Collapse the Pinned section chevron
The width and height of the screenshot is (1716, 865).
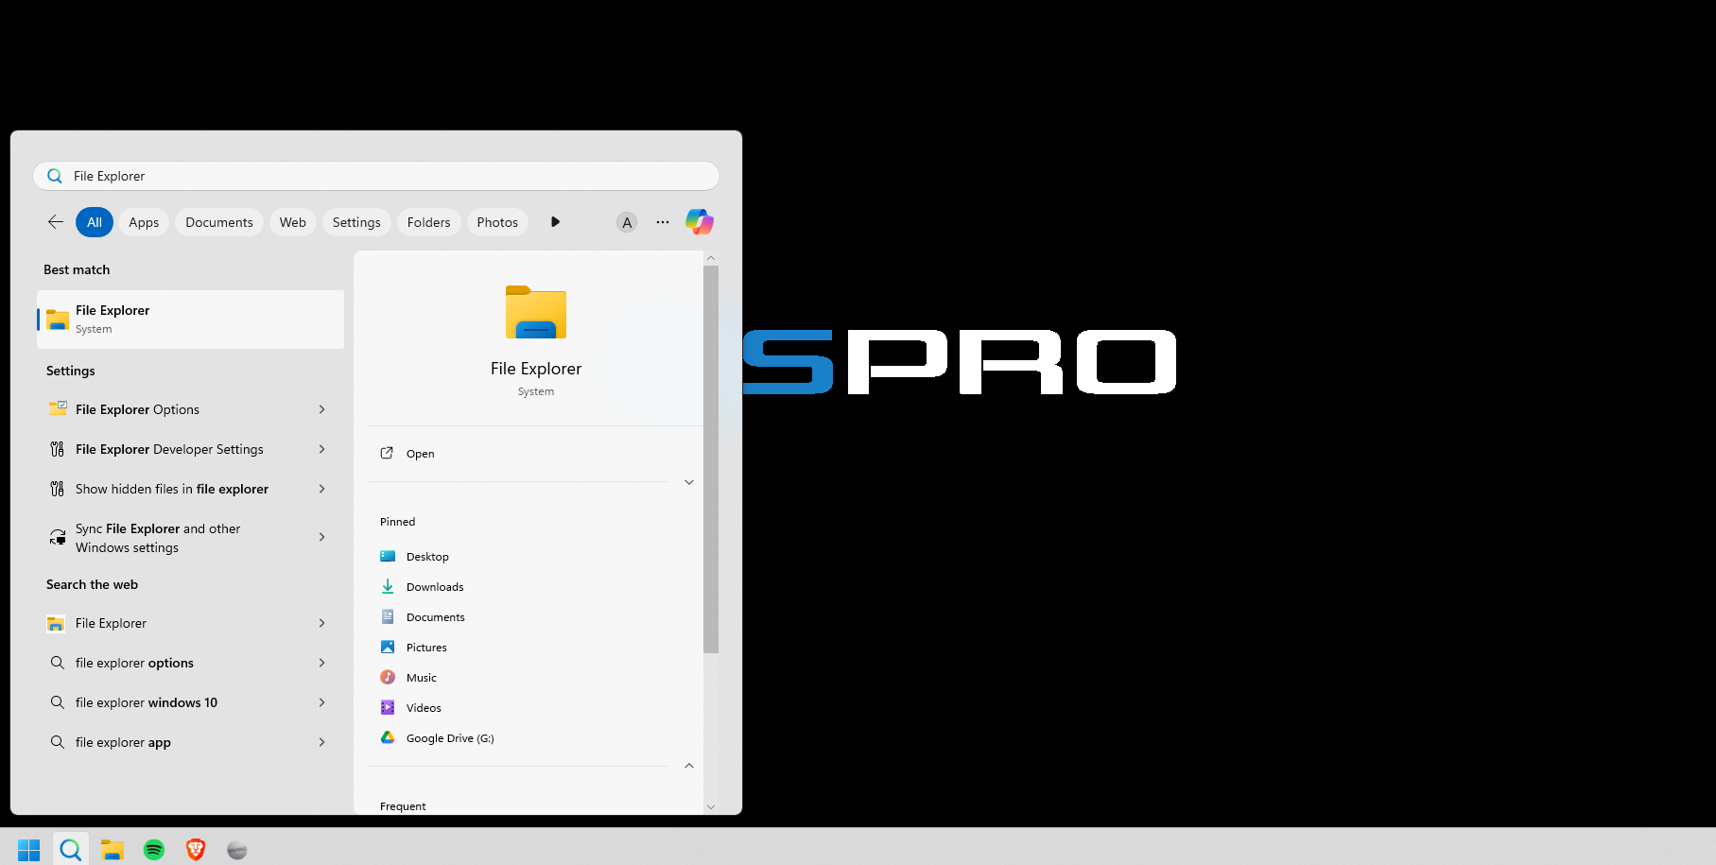click(689, 766)
